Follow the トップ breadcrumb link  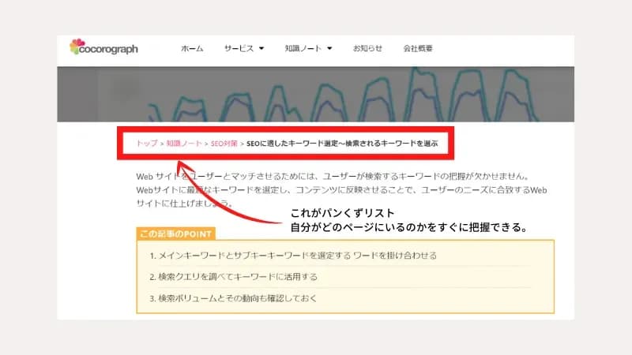click(147, 144)
